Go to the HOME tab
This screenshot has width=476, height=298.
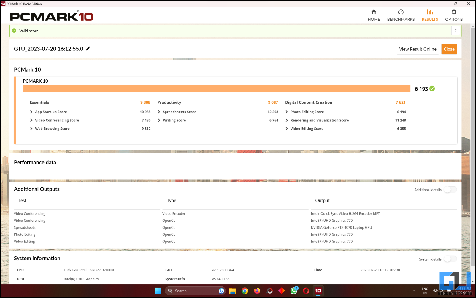click(x=374, y=15)
